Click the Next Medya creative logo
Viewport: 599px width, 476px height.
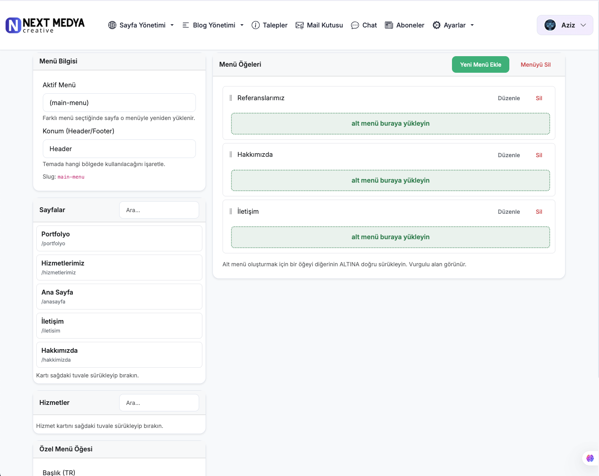coord(45,25)
